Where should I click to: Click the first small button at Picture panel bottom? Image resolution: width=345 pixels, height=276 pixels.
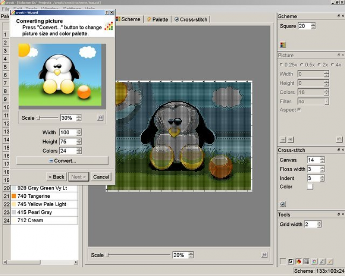tap(283, 139)
